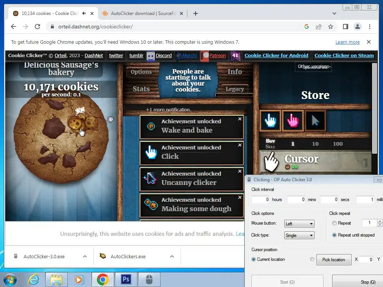Open Chrome three-dot menu
383x287 pixels.
pos(370,27)
